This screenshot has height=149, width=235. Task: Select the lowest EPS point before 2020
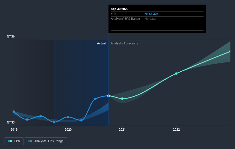click(x=54, y=122)
